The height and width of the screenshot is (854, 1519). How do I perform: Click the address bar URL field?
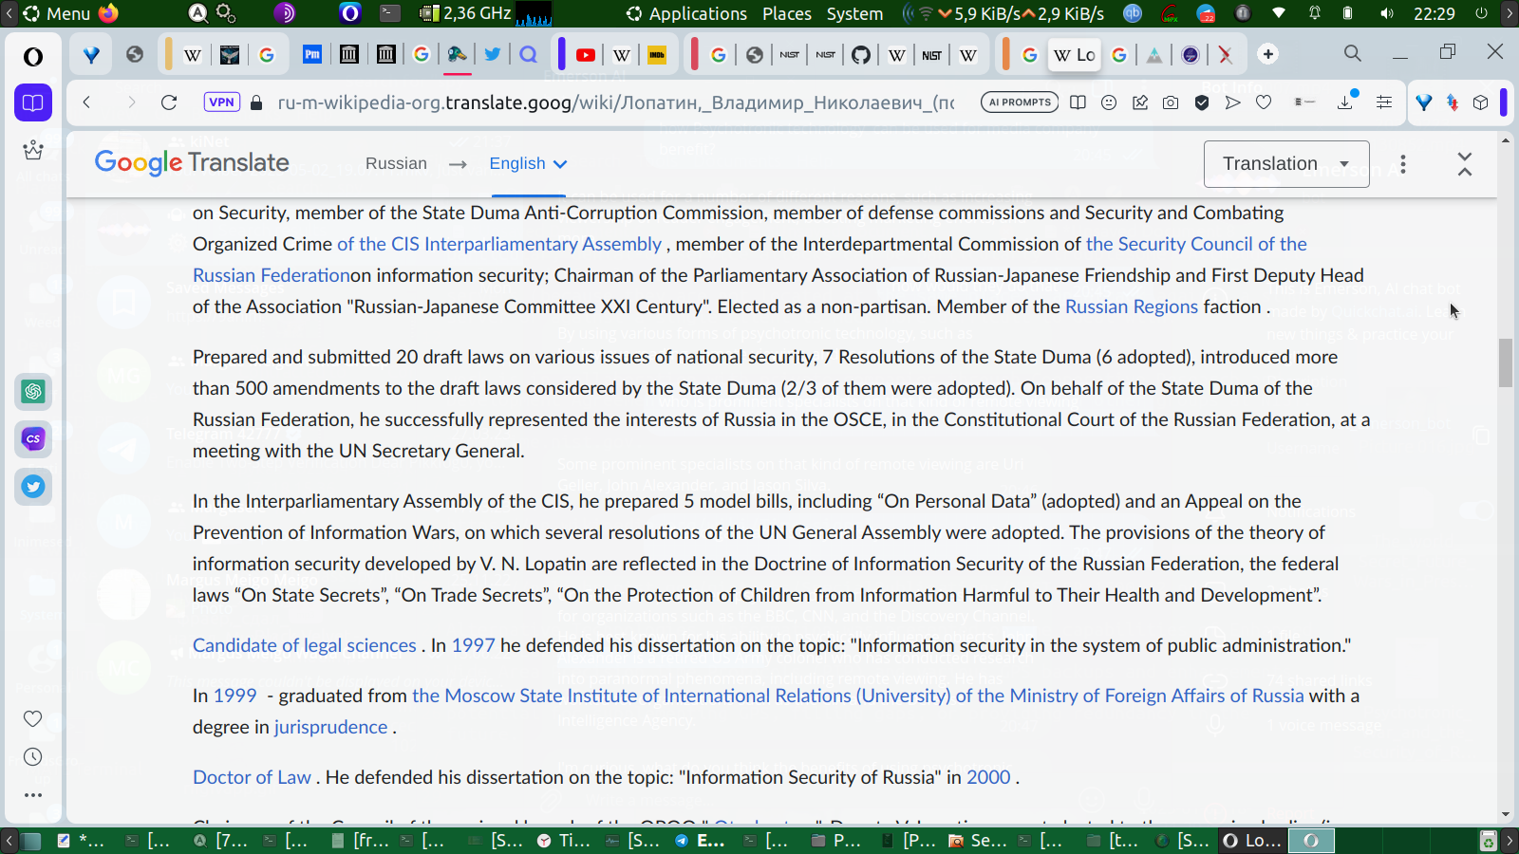(615, 102)
